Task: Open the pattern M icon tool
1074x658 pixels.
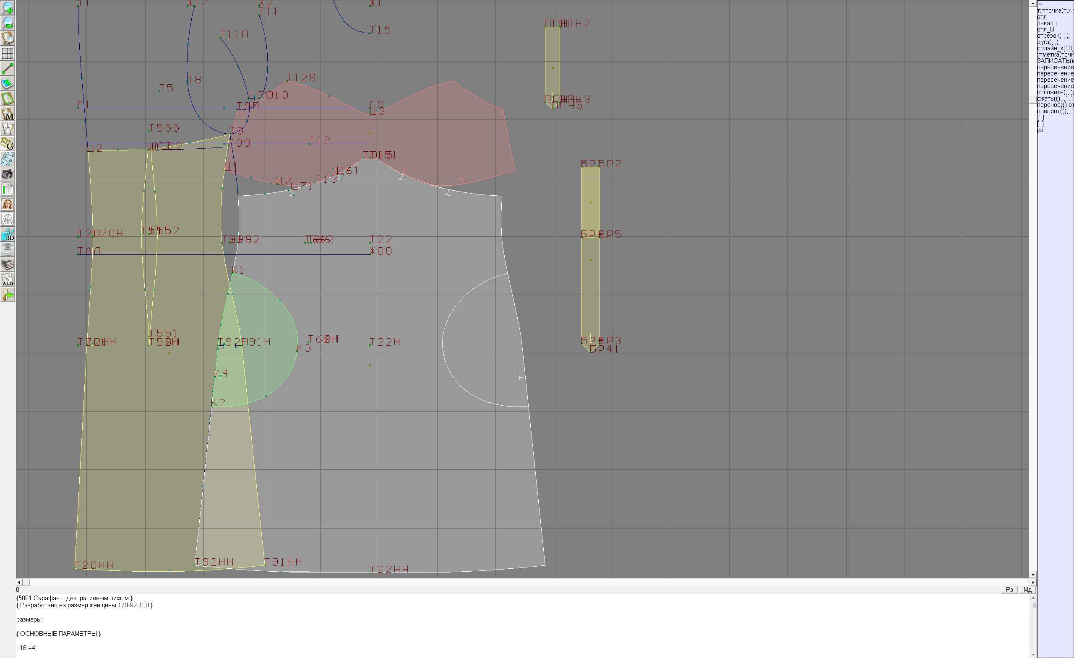Action: pyautogui.click(x=8, y=114)
